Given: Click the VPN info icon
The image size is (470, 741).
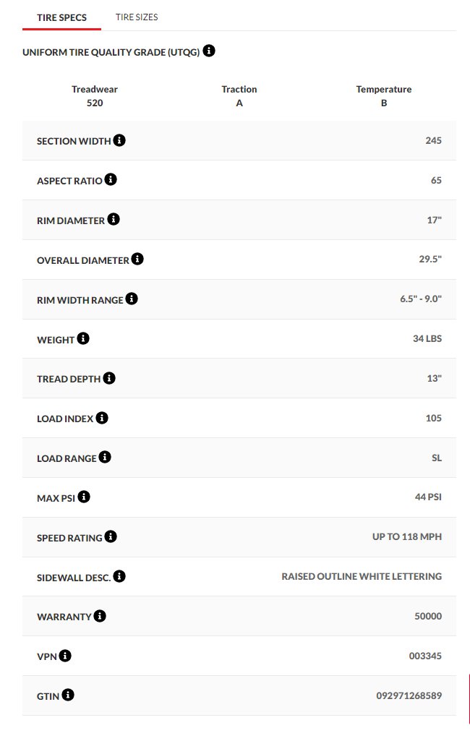Looking at the screenshot, I should click(65, 656).
